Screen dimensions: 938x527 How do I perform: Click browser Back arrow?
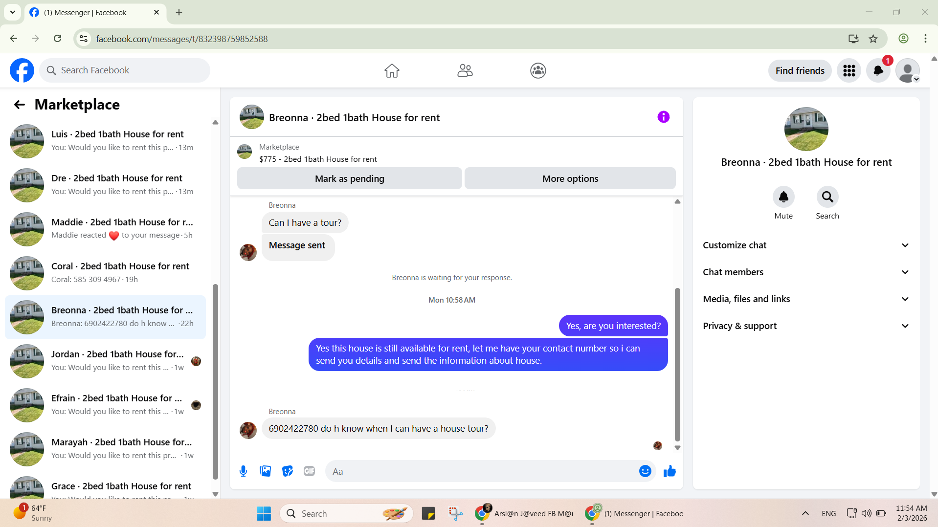point(14,39)
